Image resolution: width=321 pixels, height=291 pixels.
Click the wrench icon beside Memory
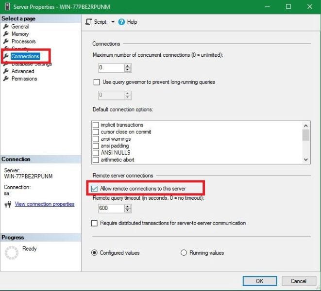6,33
